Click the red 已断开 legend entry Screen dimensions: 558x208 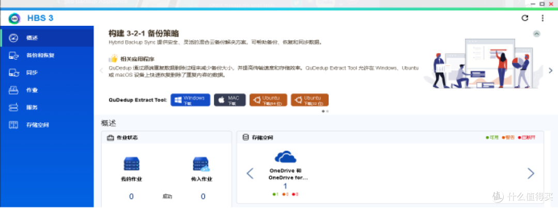[x=526, y=137]
